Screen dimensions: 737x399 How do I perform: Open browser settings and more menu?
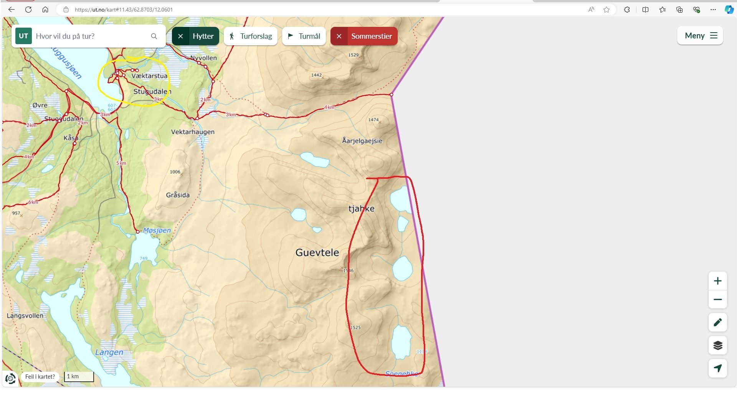[x=713, y=10]
